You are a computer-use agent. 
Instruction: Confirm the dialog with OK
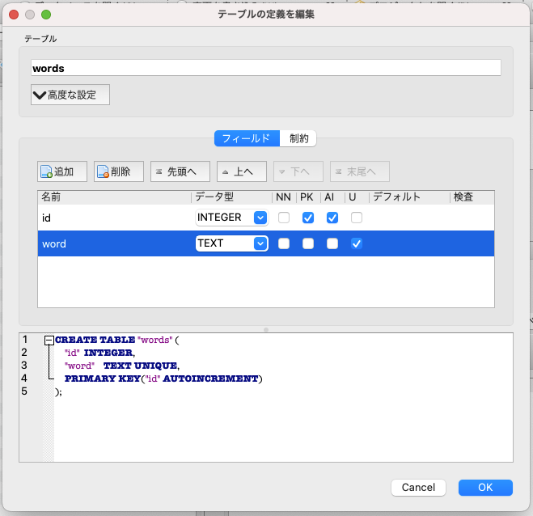point(485,488)
